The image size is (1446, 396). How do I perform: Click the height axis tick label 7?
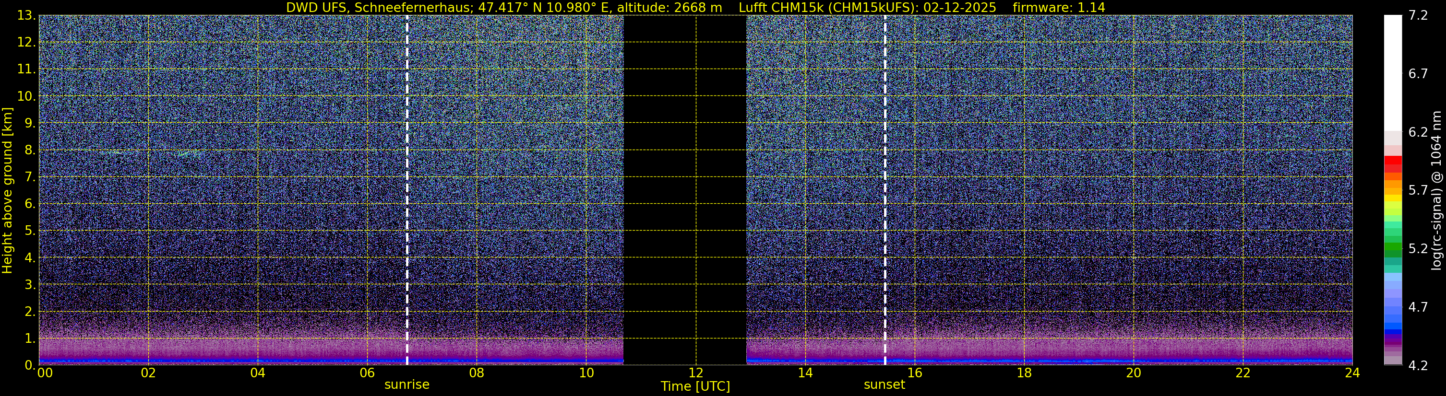click(30, 177)
